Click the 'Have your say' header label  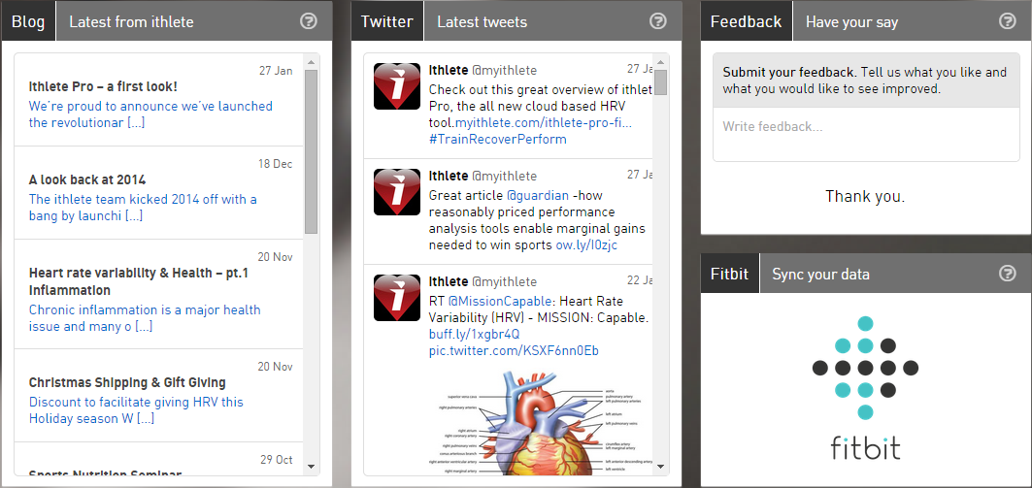851,21
